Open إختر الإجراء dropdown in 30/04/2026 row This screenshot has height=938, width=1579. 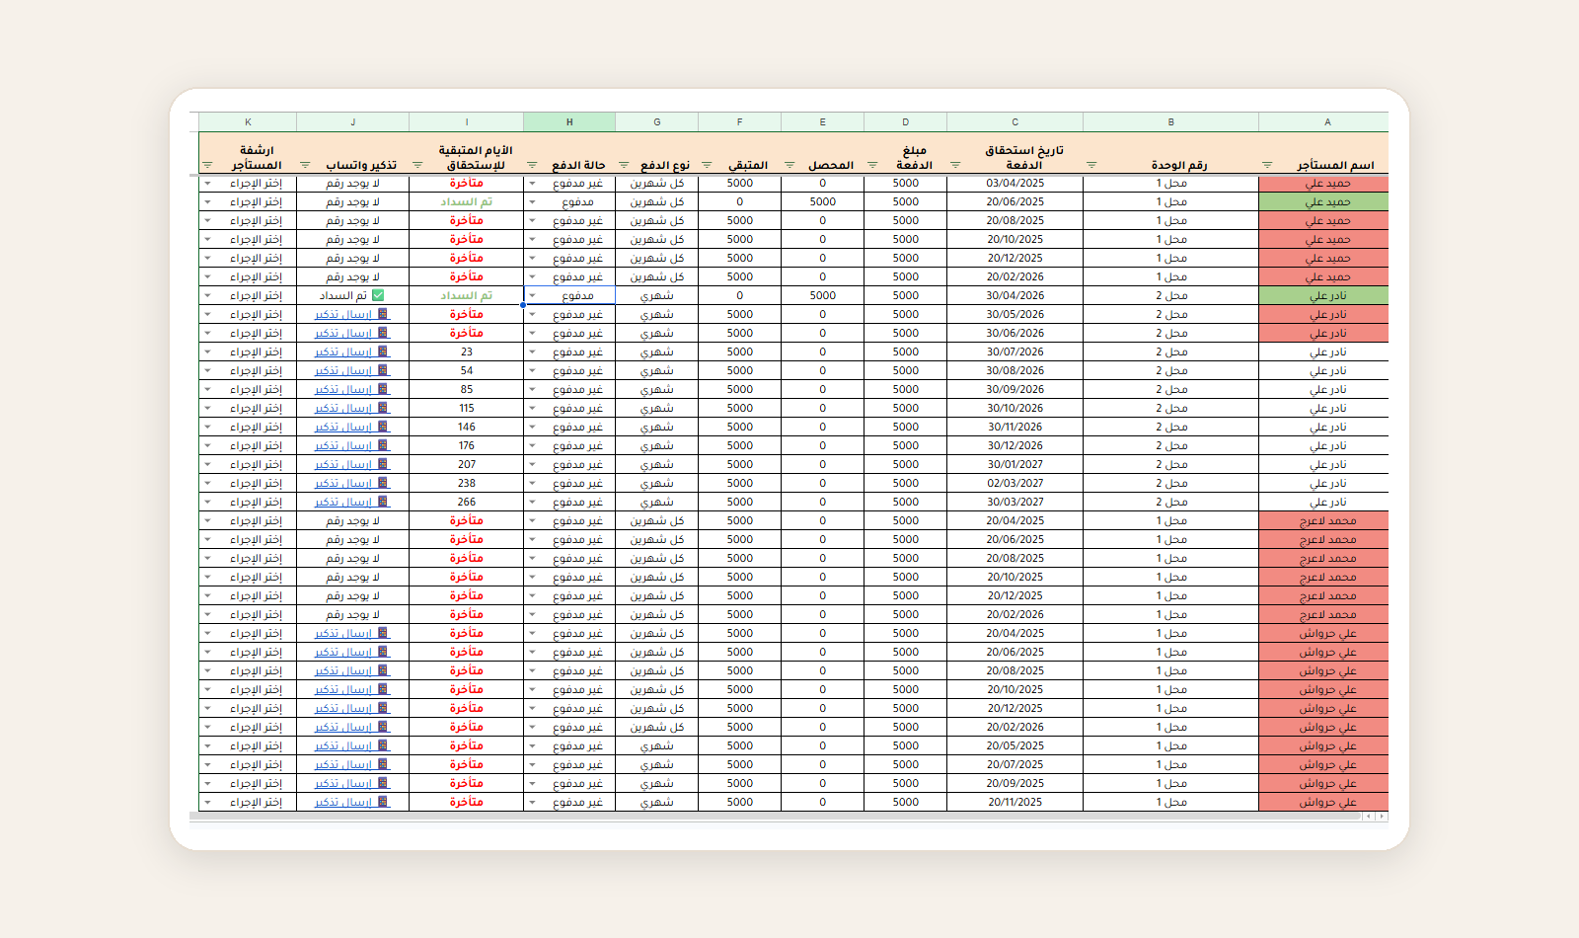tap(207, 296)
